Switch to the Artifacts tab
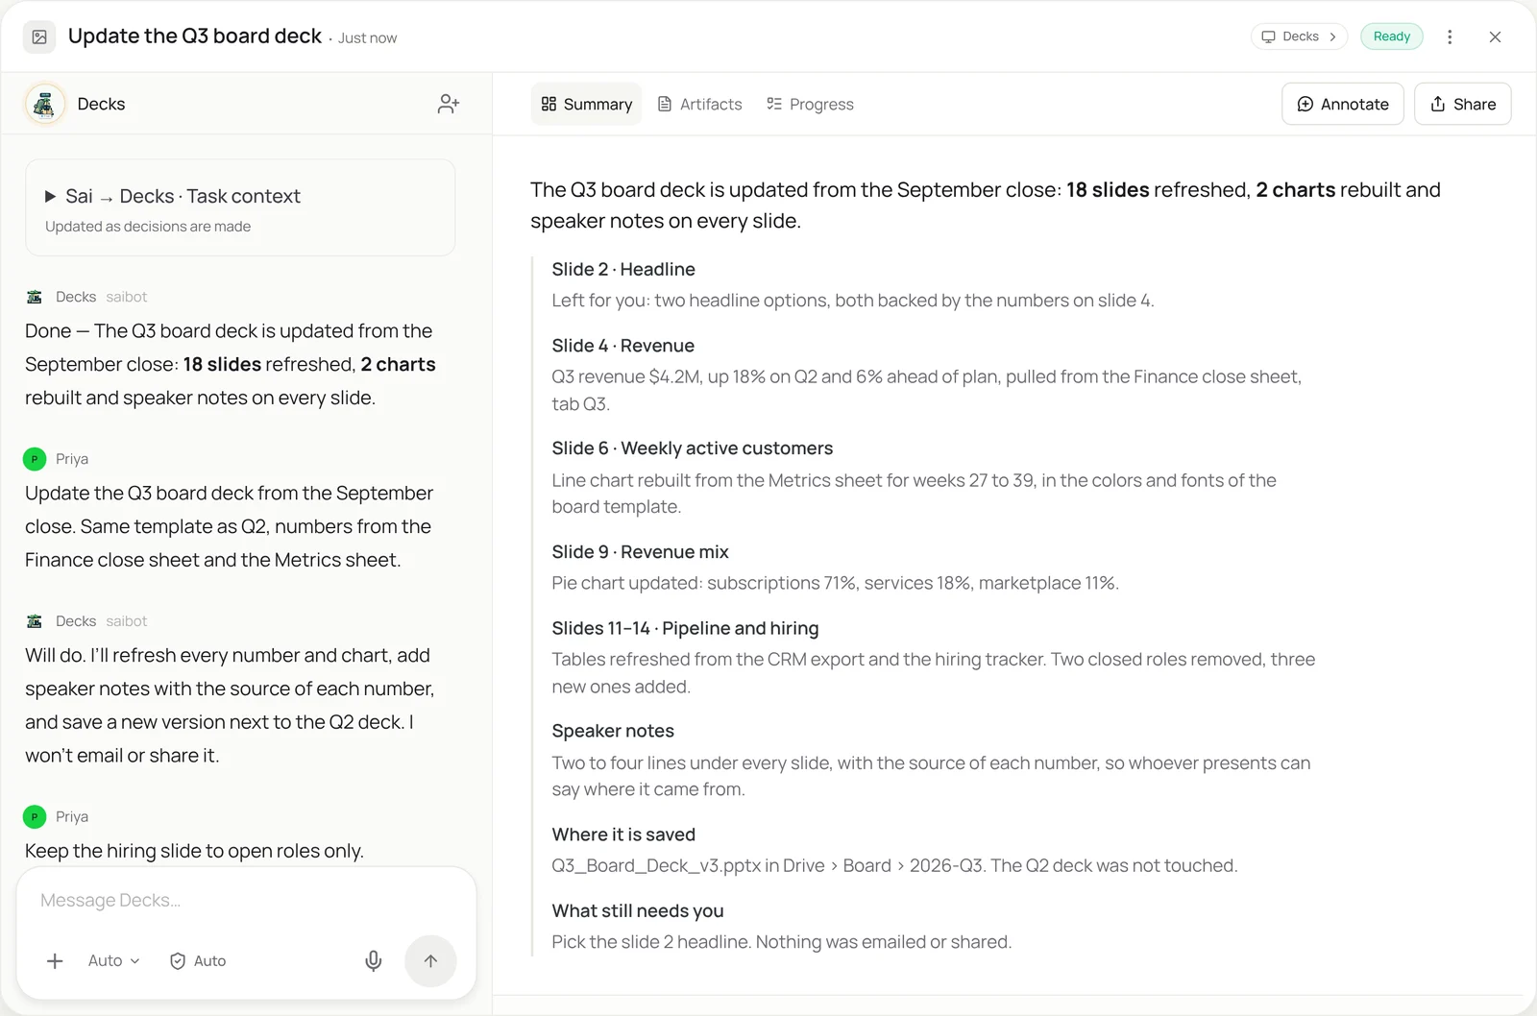Screen dimensions: 1537x1016 699,104
